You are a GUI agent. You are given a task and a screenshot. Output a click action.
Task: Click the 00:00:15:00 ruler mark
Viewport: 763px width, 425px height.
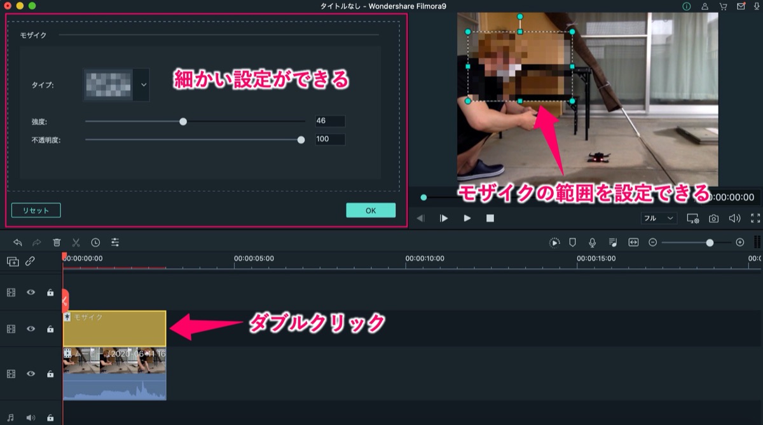pos(596,259)
